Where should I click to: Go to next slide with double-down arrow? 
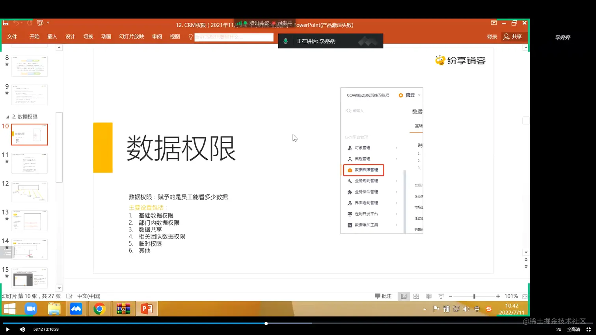click(x=526, y=267)
